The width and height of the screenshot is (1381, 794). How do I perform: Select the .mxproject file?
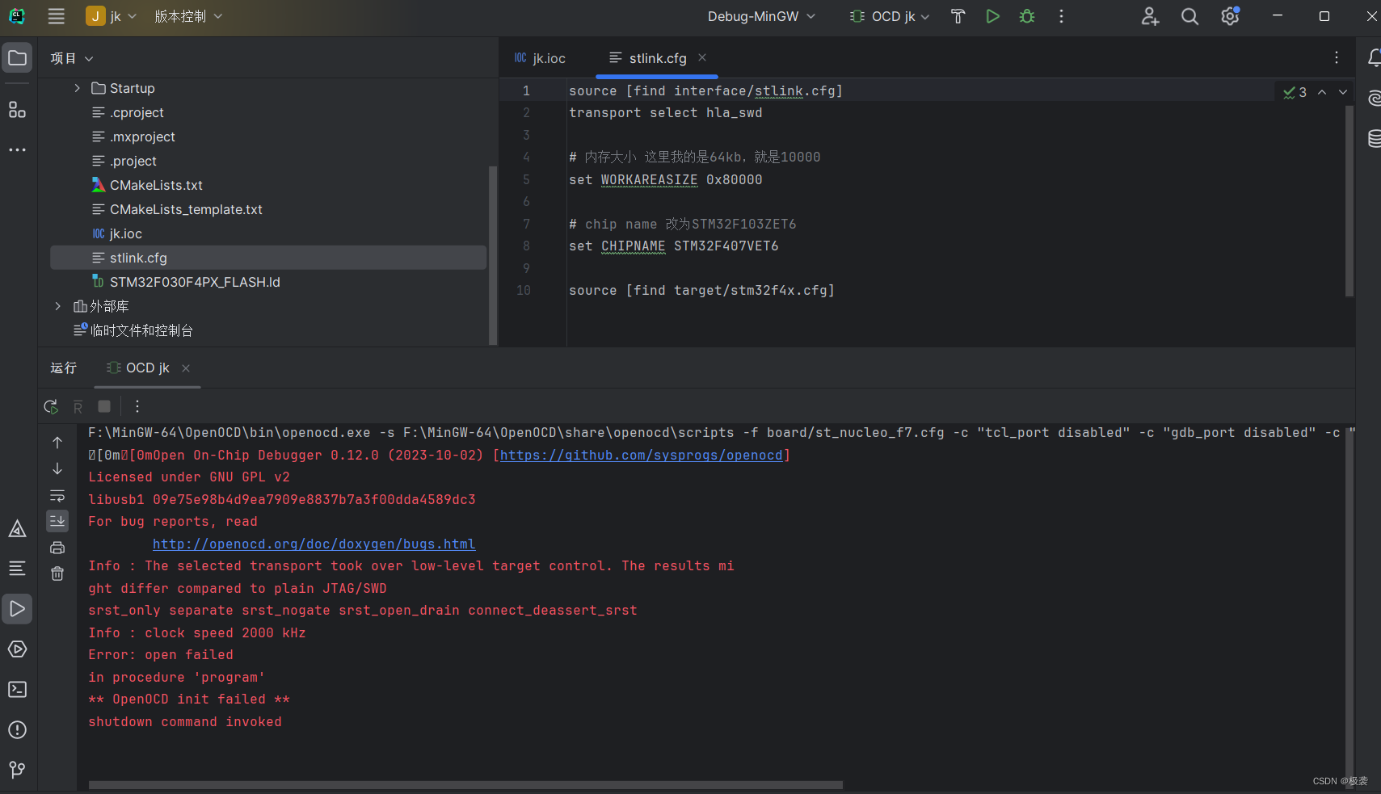[133, 137]
